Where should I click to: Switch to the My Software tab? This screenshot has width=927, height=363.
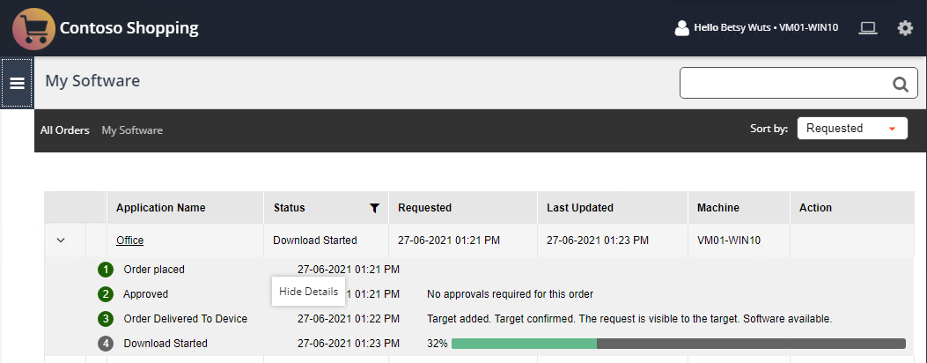click(132, 130)
